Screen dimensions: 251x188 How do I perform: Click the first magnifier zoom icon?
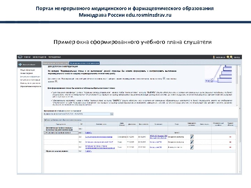[228, 57]
